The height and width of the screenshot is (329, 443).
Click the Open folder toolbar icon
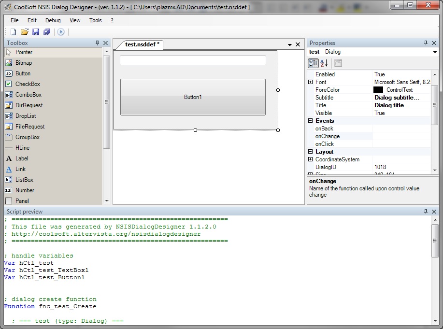tap(25, 32)
